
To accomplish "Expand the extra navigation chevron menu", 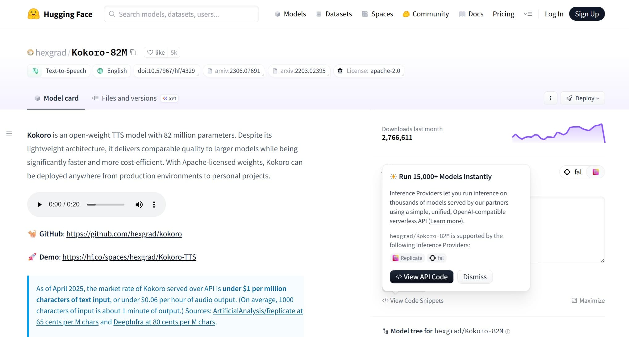I will pyautogui.click(x=528, y=14).
